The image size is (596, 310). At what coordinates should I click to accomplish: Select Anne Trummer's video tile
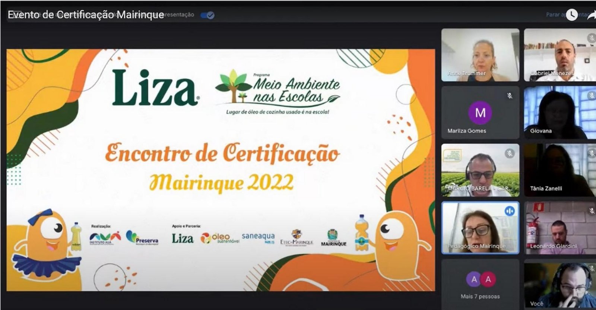click(481, 55)
